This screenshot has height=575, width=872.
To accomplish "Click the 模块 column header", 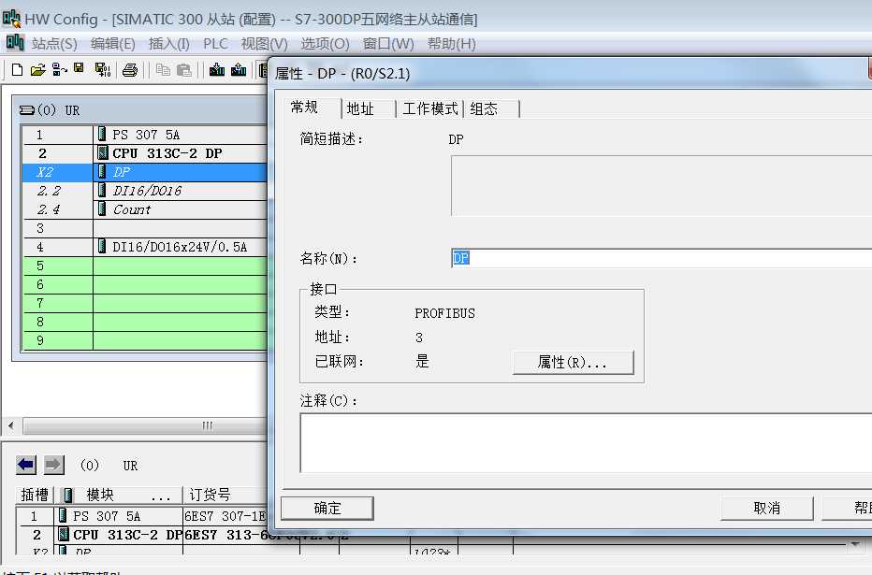I will [x=118, y=495].
